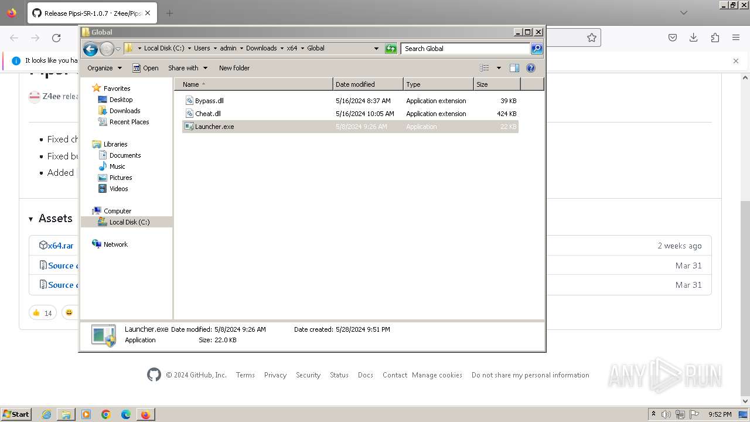Open view options dropdown arrow

point(499,68)
